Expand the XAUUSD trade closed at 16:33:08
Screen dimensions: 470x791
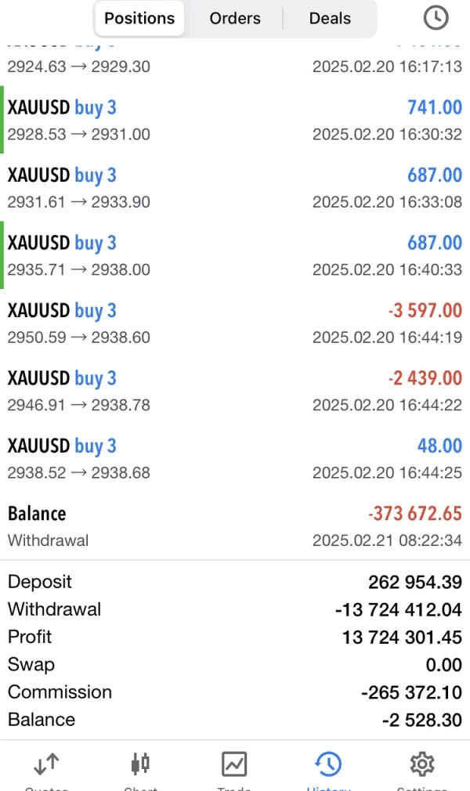pos(235,188)
